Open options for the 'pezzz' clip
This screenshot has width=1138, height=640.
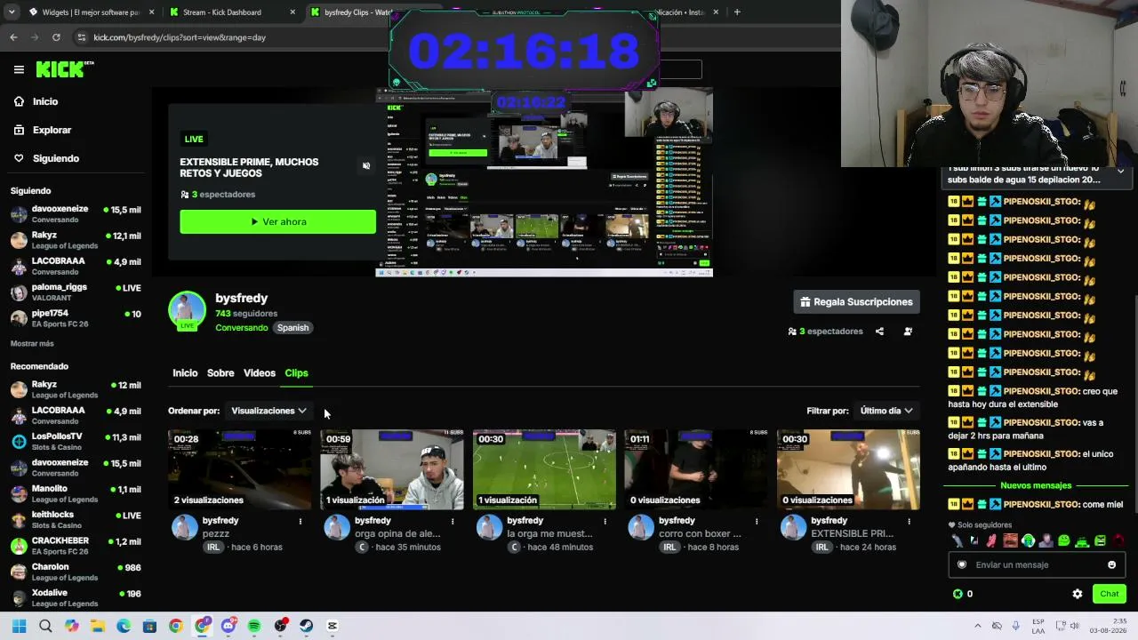tap(301, 521)
